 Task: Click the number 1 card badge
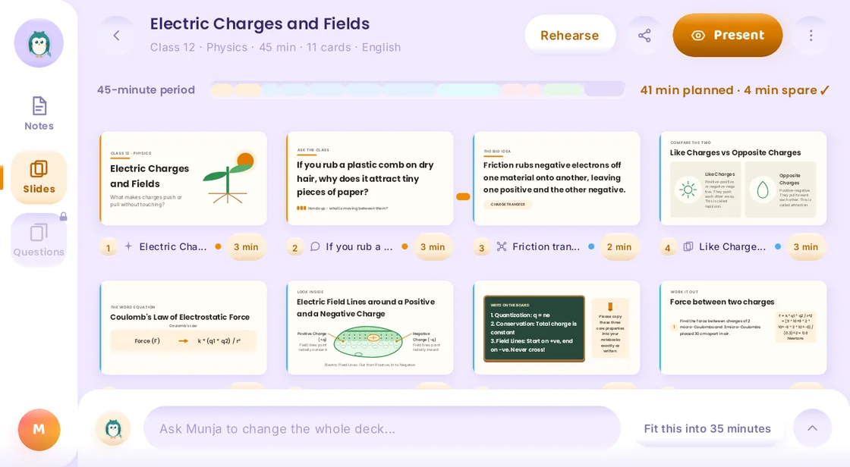click(109, 248)
